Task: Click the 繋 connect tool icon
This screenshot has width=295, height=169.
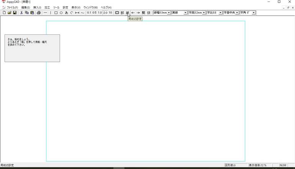Action: [143, 13]
